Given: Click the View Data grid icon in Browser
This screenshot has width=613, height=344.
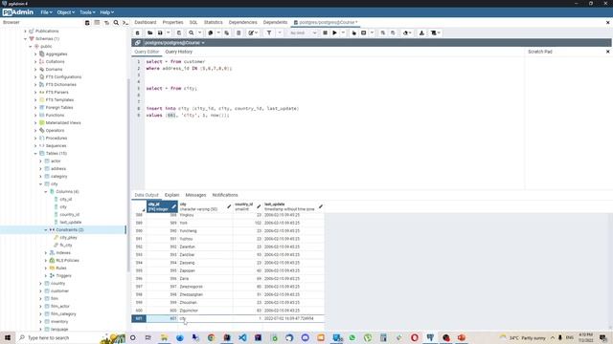Looking at the screenshot, I should [x=97, y=23].
